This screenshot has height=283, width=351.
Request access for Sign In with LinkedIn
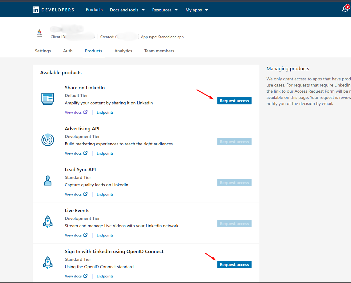coord(234,265)
